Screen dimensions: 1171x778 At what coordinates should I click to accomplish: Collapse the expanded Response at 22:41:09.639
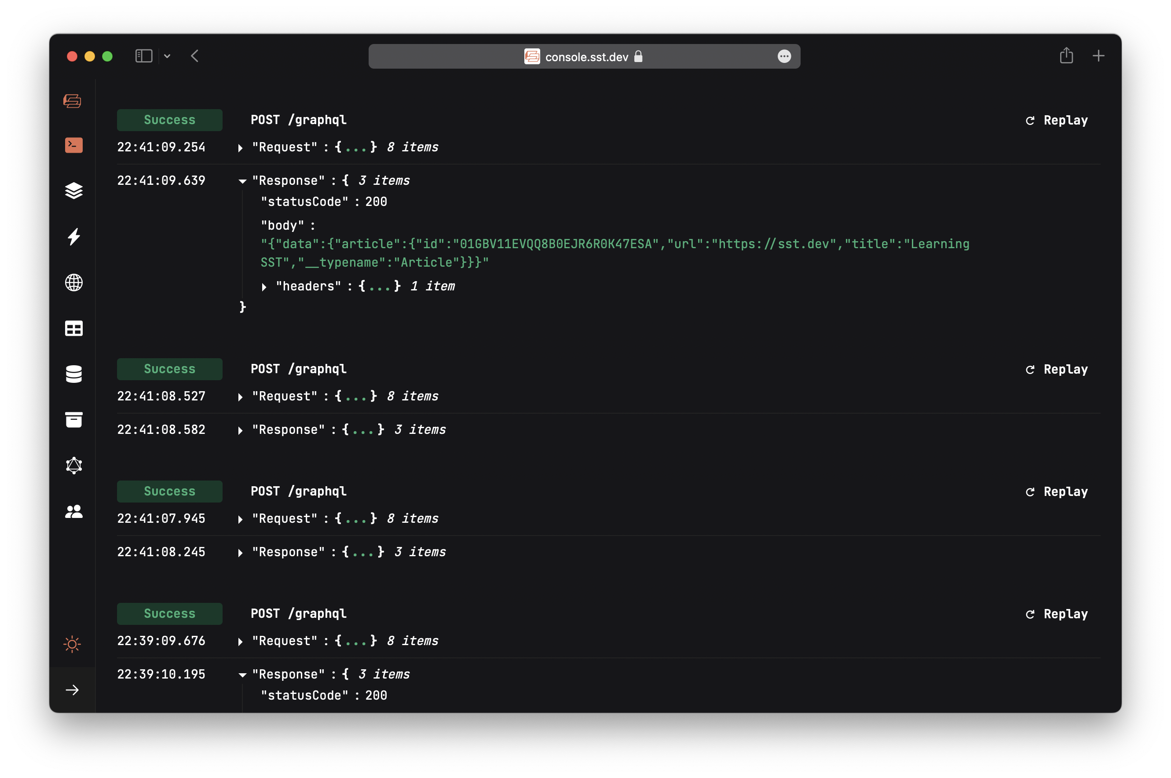242,180
